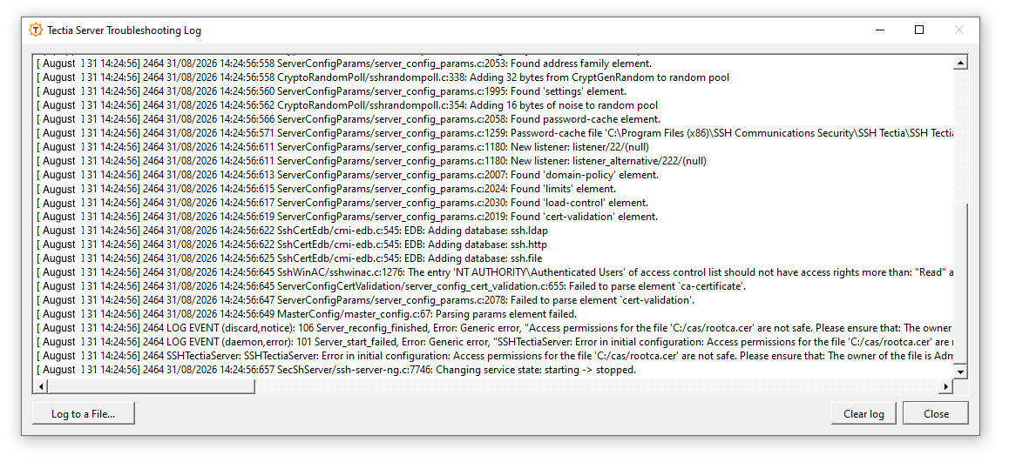Maximize the Troubleshooting Log window

click(919, 30)
